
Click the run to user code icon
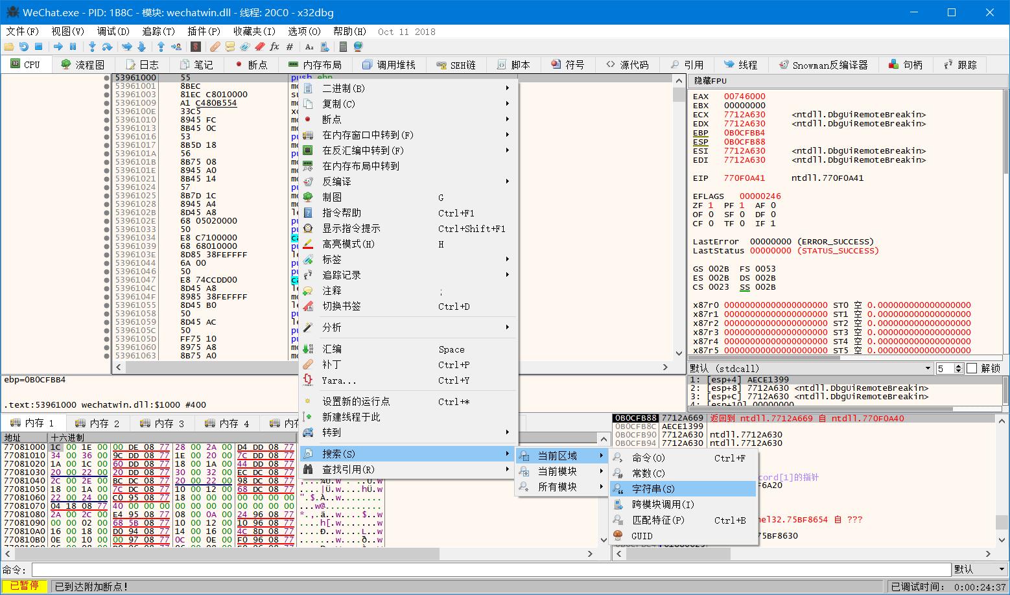tap(176, 47)
